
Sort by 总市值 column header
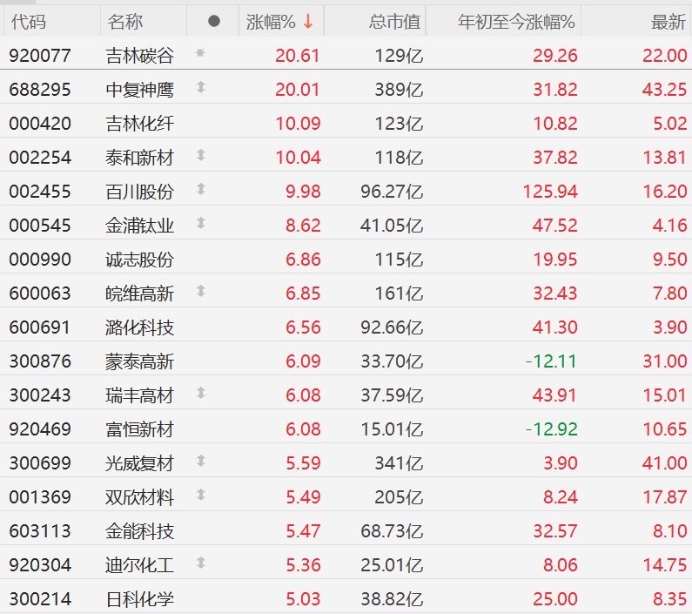(x=395, y=22)
